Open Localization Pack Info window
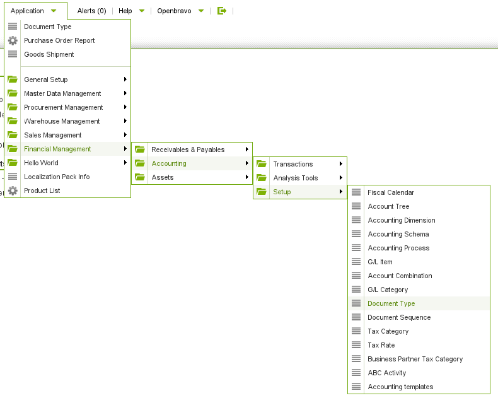This screenshot has height=398, width=498. coord(57,177)
